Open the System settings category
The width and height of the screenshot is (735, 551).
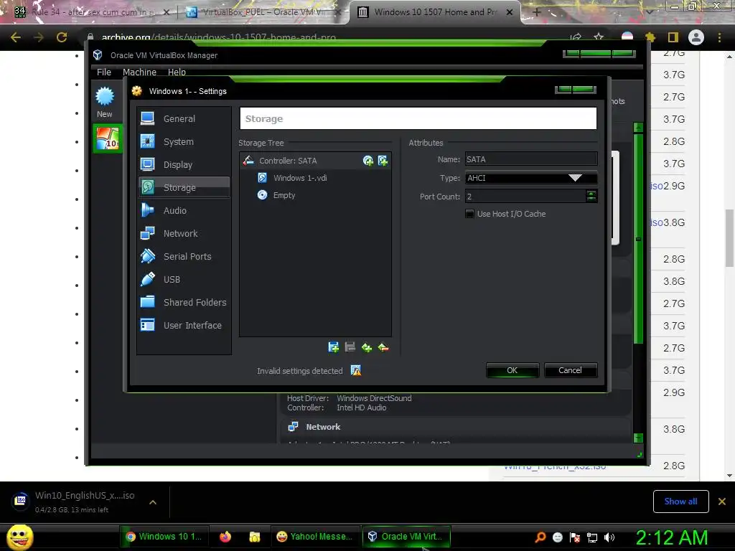coord(184,141)
